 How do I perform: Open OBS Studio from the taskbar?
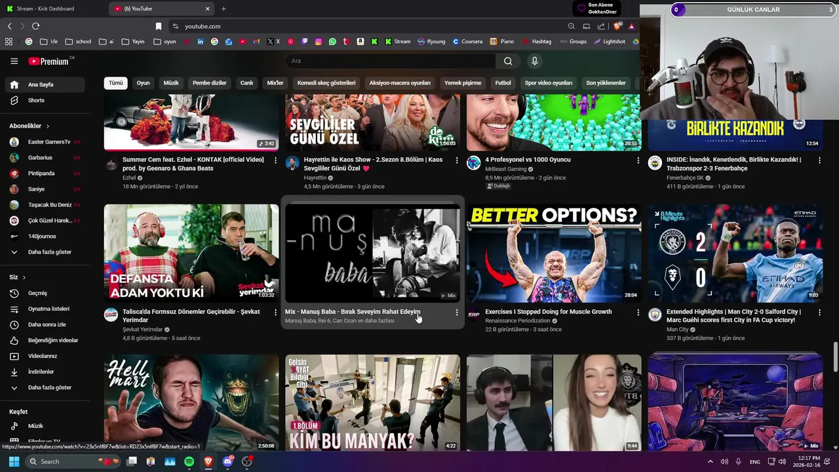point(246,462)
